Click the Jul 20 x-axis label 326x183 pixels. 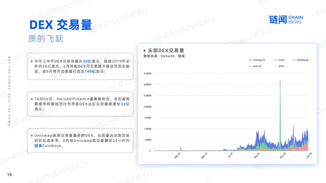[230, 155]
